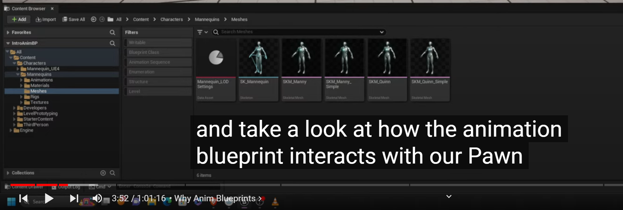Image resolution: width=623 pixels, height=210 pixels.
Task: Click the history forward arrow icon
Action: click(102, 19)
